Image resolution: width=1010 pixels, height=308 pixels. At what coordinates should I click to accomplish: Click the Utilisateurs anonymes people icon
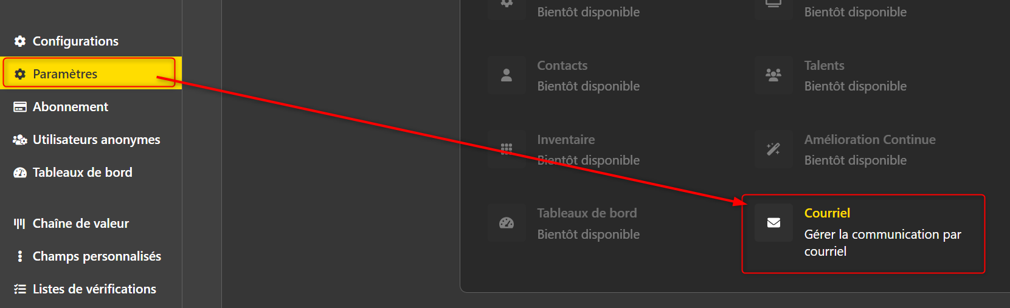click(x=20, y=140)
